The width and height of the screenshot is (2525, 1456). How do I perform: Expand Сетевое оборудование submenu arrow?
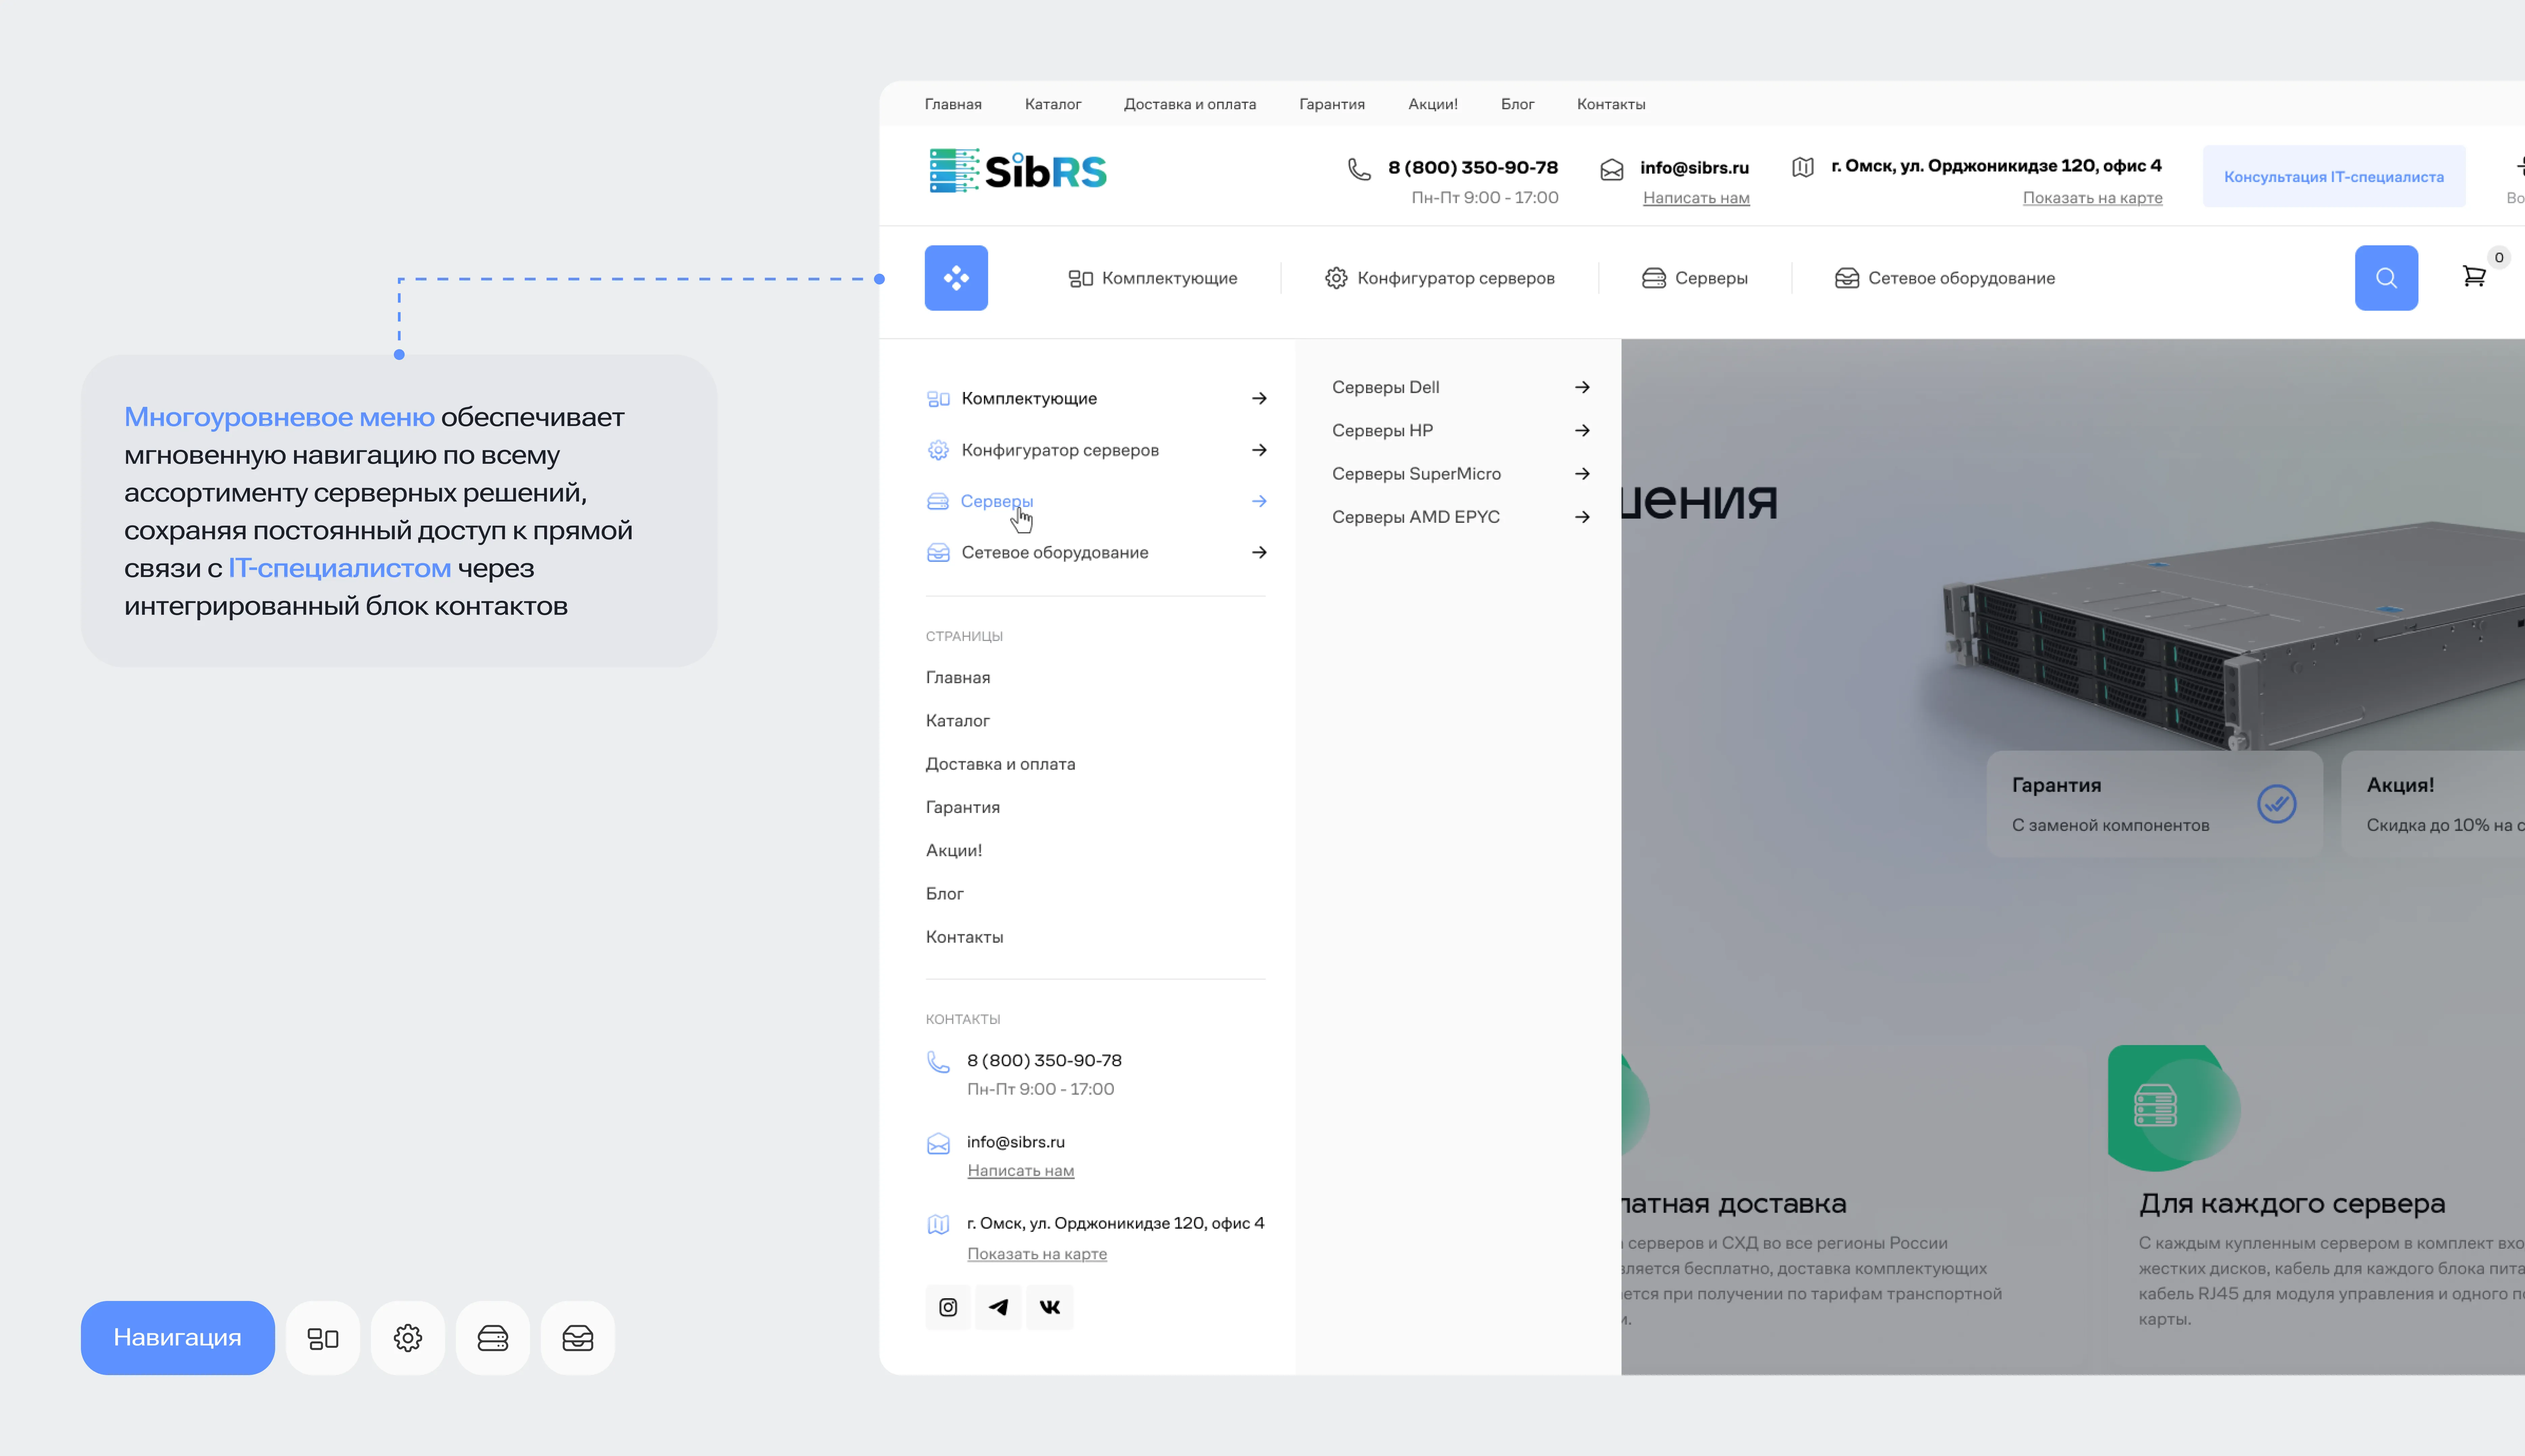[1259, 552]
